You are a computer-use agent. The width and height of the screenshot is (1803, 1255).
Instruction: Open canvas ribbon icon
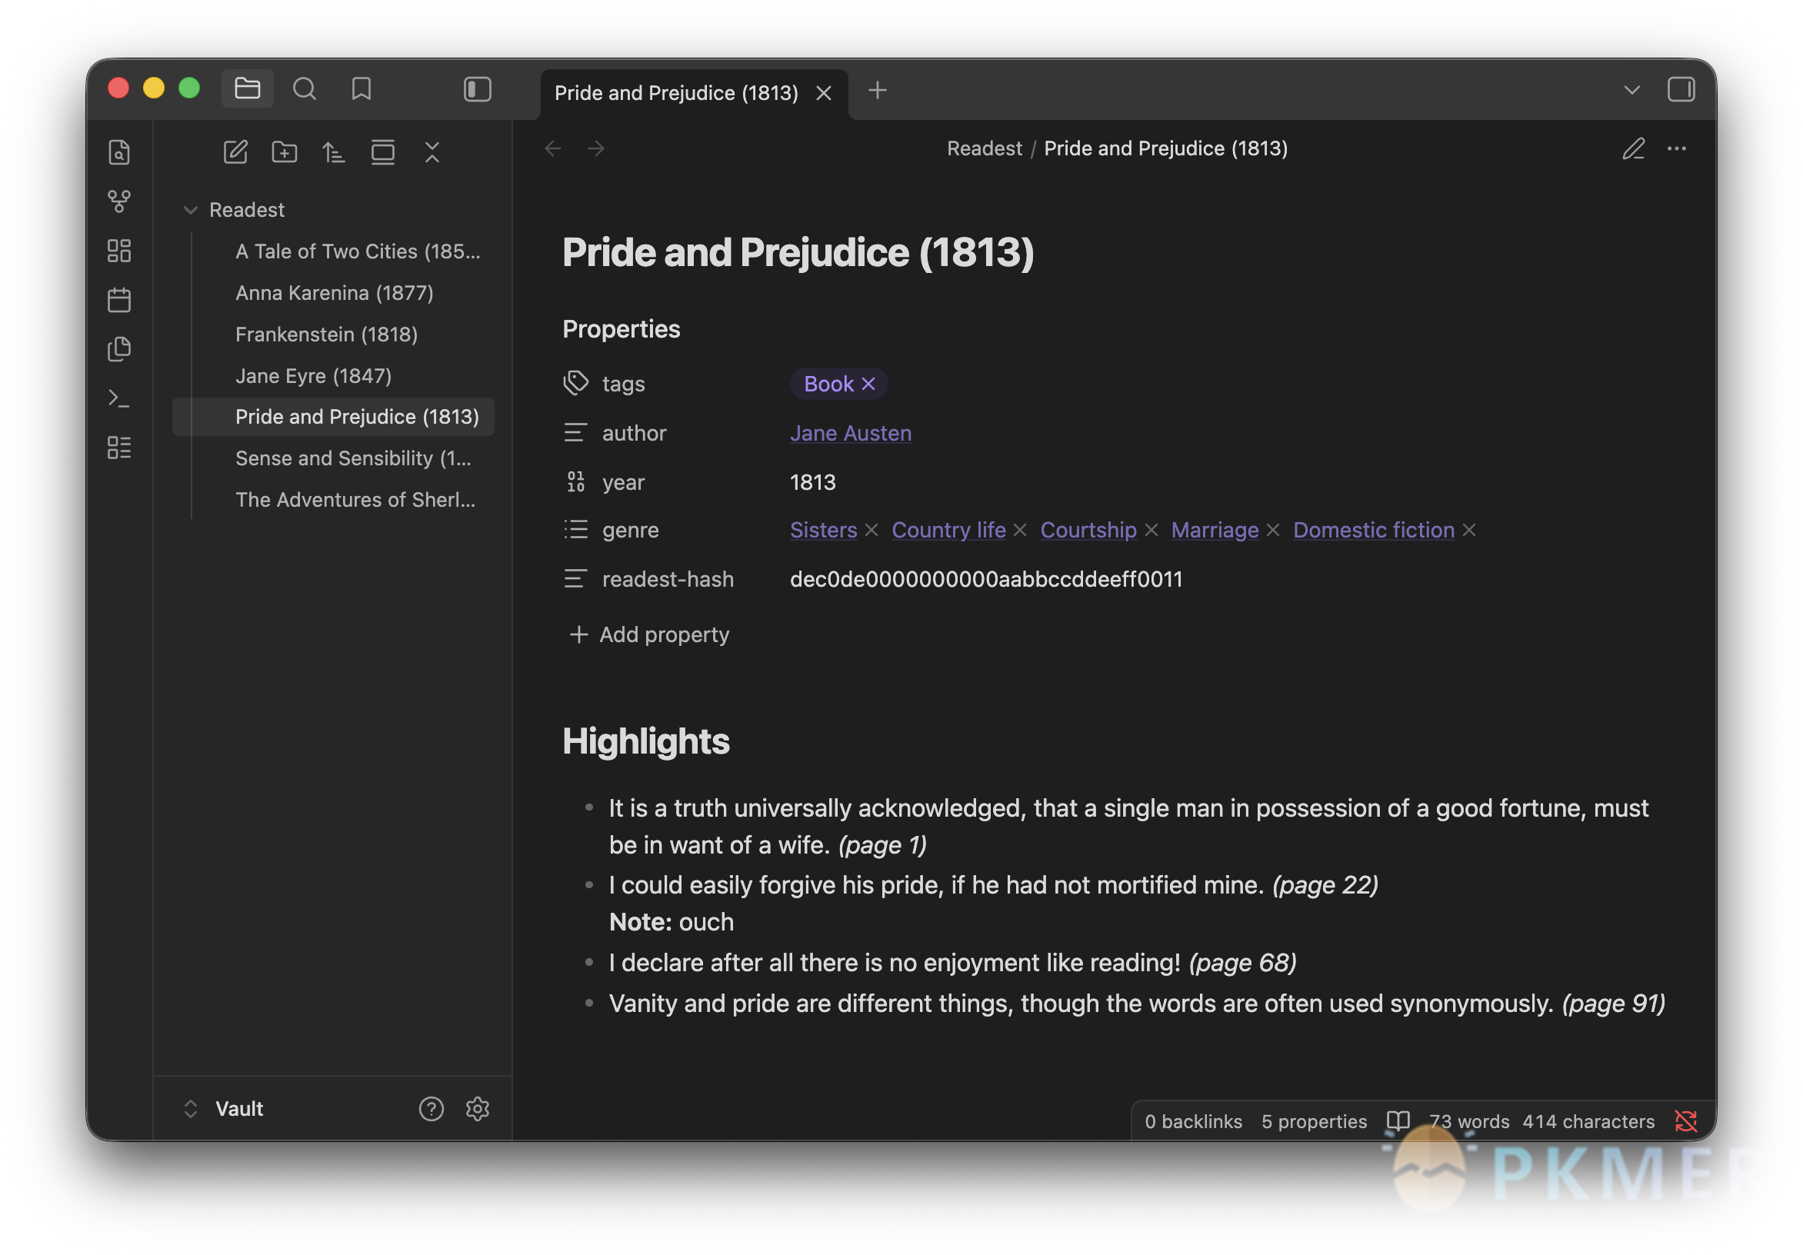coord(119,251)
